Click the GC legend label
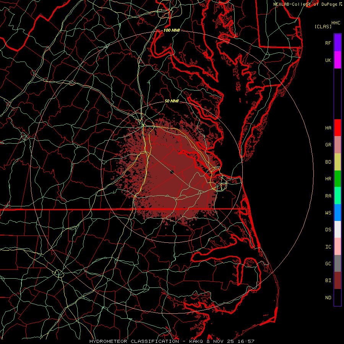This screenshot has width=344, height=344. click(x=328, y=264)
